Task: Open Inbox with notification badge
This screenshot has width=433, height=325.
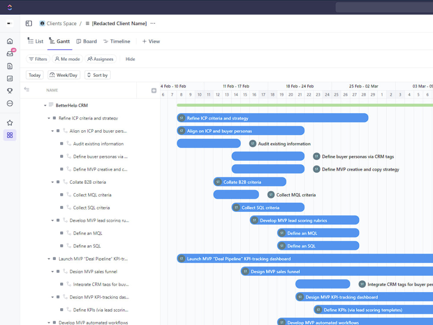Action: point(10,53)
